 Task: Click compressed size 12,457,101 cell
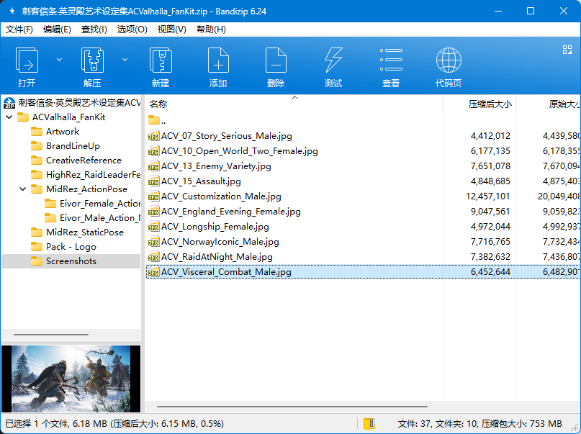(x=487, y=196)
